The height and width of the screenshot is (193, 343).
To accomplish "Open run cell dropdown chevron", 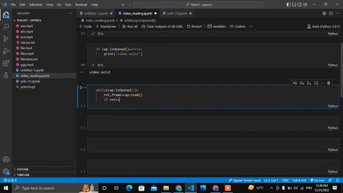I will [x=85, y=87].
